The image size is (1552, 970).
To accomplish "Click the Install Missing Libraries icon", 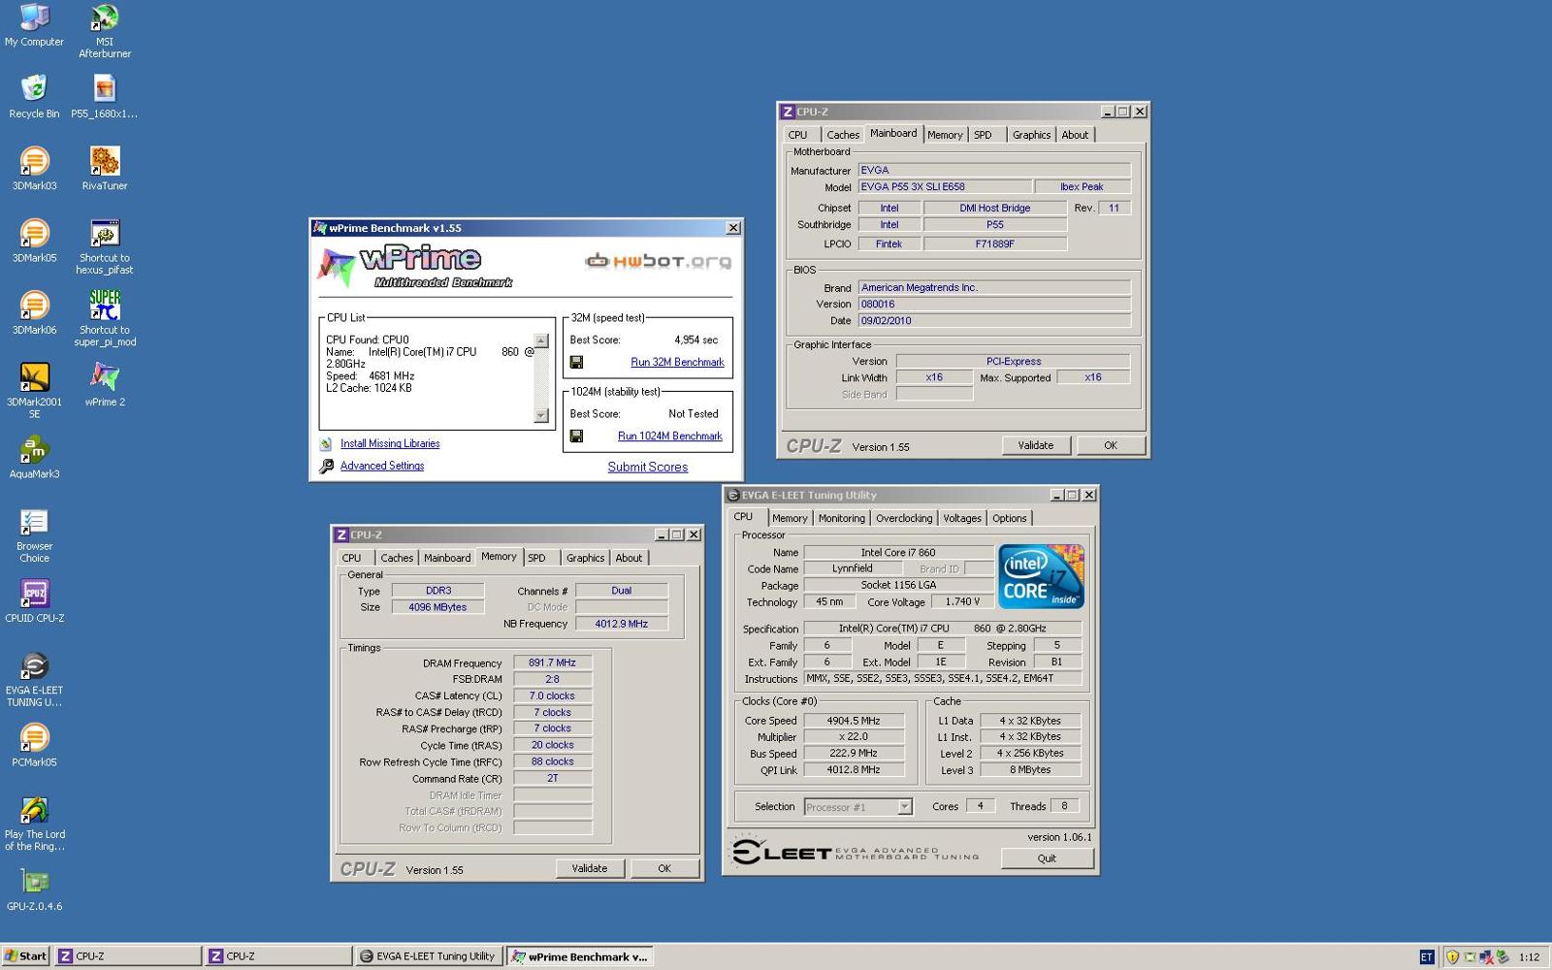I will 326,444.
